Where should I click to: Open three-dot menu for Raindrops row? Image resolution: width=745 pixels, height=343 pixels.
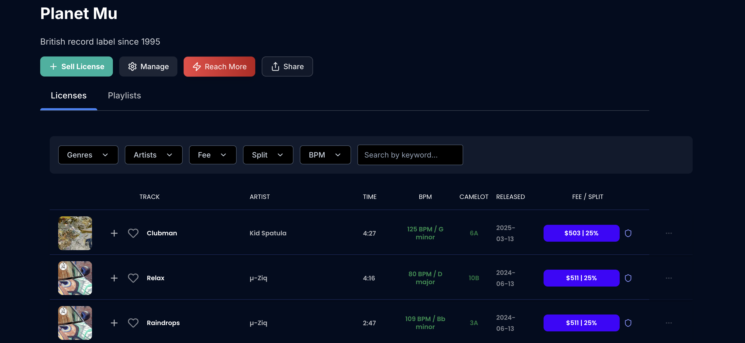click(x=669, y=323)
